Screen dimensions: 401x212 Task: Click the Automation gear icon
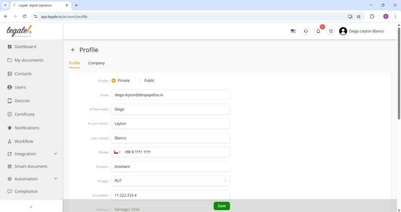coord(9,179)
